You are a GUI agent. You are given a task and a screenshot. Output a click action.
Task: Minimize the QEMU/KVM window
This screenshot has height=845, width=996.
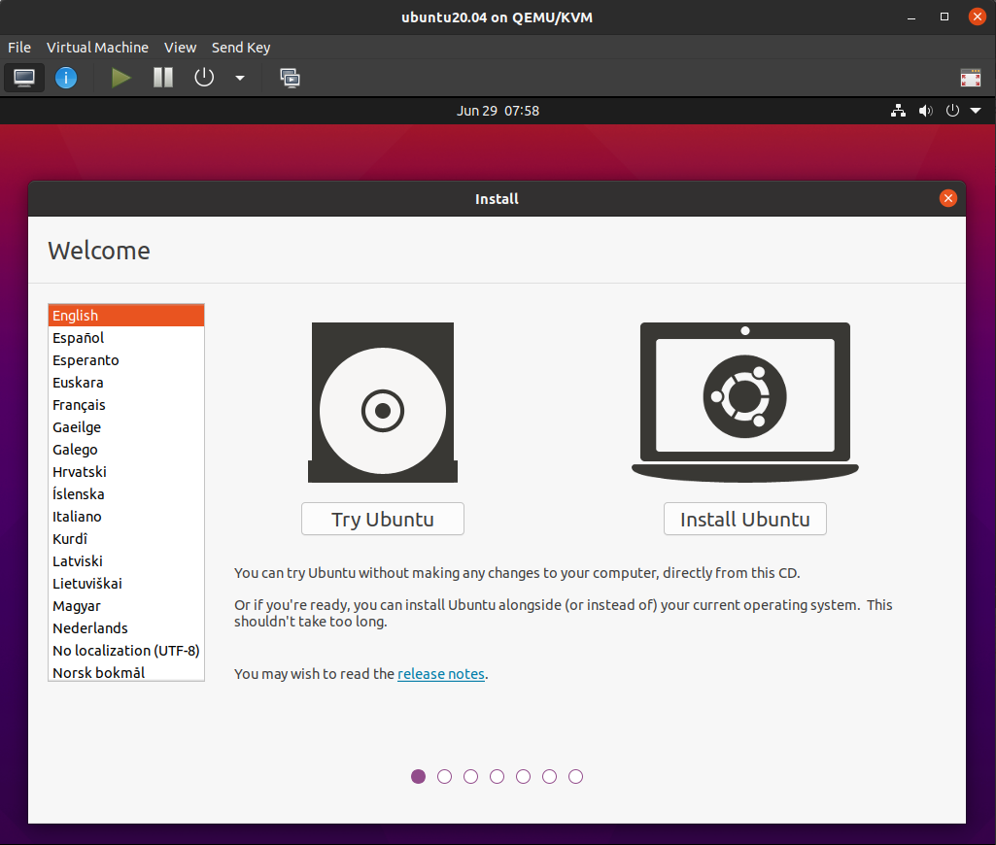(911, 17)
